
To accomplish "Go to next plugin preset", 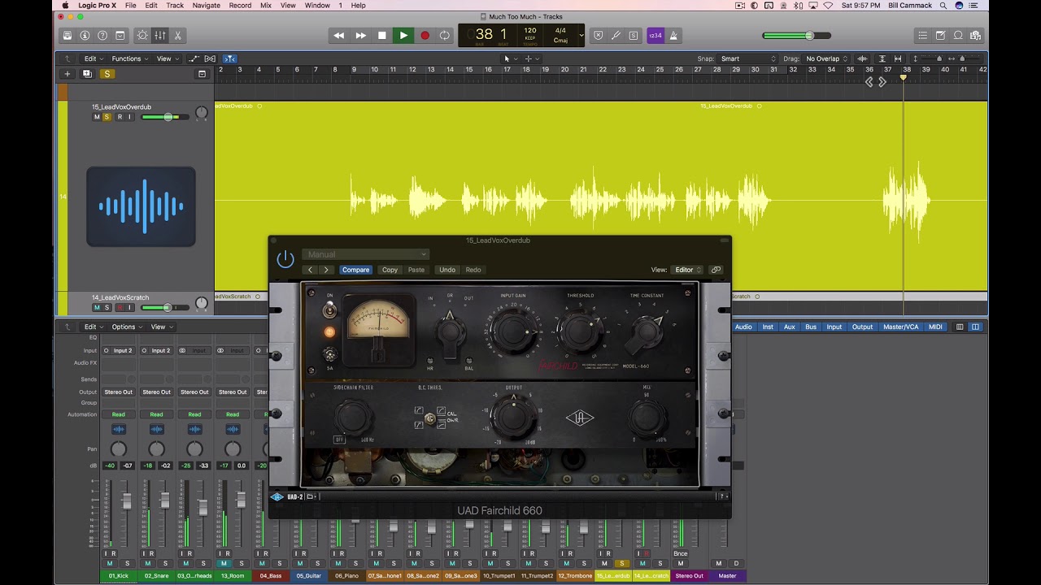I will (326, 270).
